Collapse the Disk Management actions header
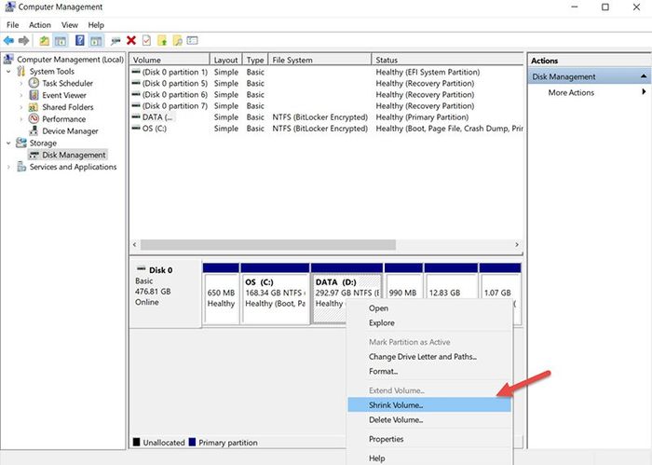The width and height of the screenshot is (652, 465). coord(644,76)
